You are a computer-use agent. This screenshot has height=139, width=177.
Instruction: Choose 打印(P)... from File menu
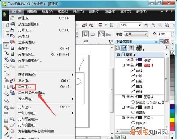pyautogui.click(x=42, y=107)
